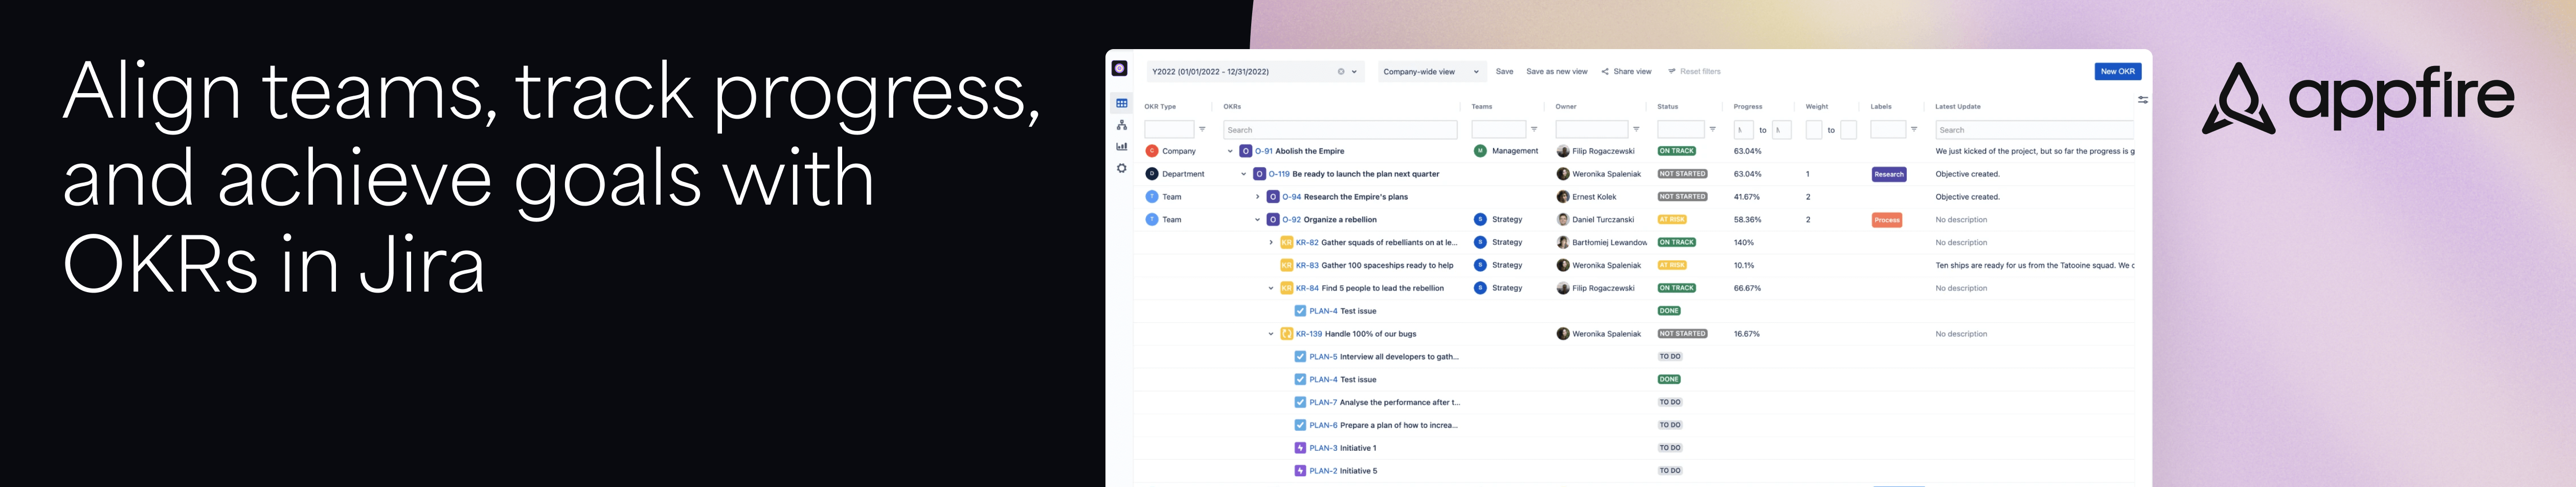
Task: Open the filter icon in the OKR Type column
Action: point(1203,130)
